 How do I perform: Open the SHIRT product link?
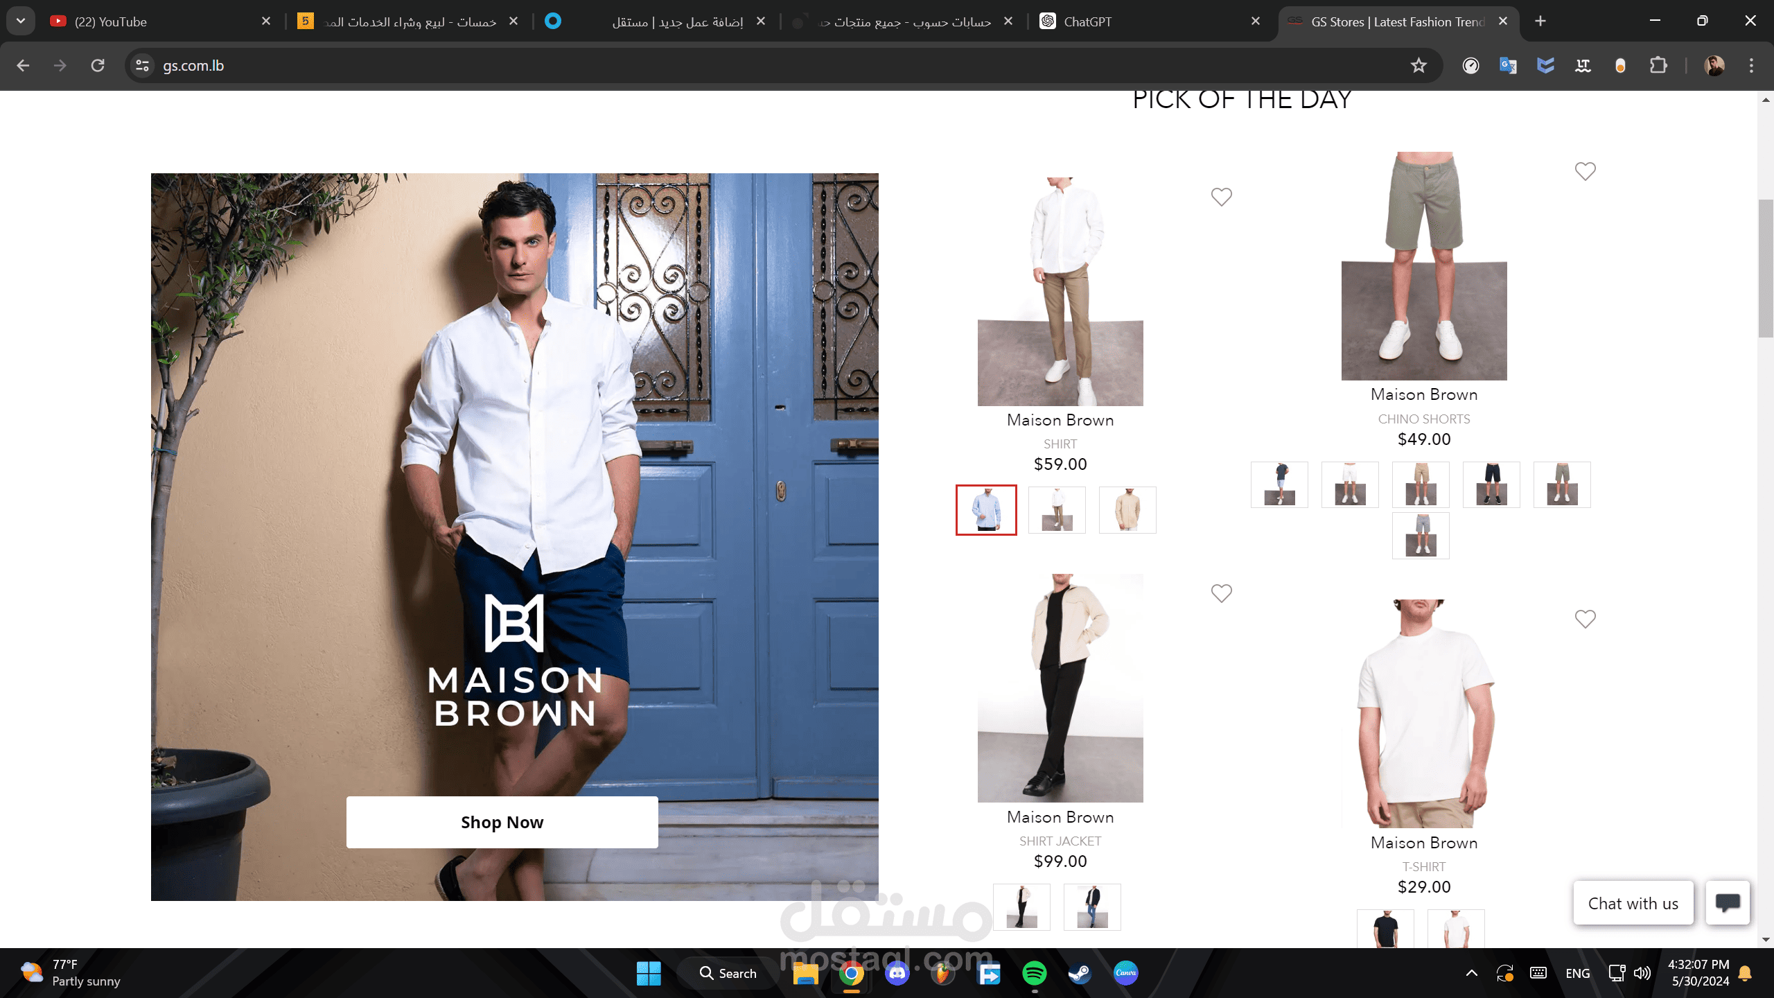1060,444
